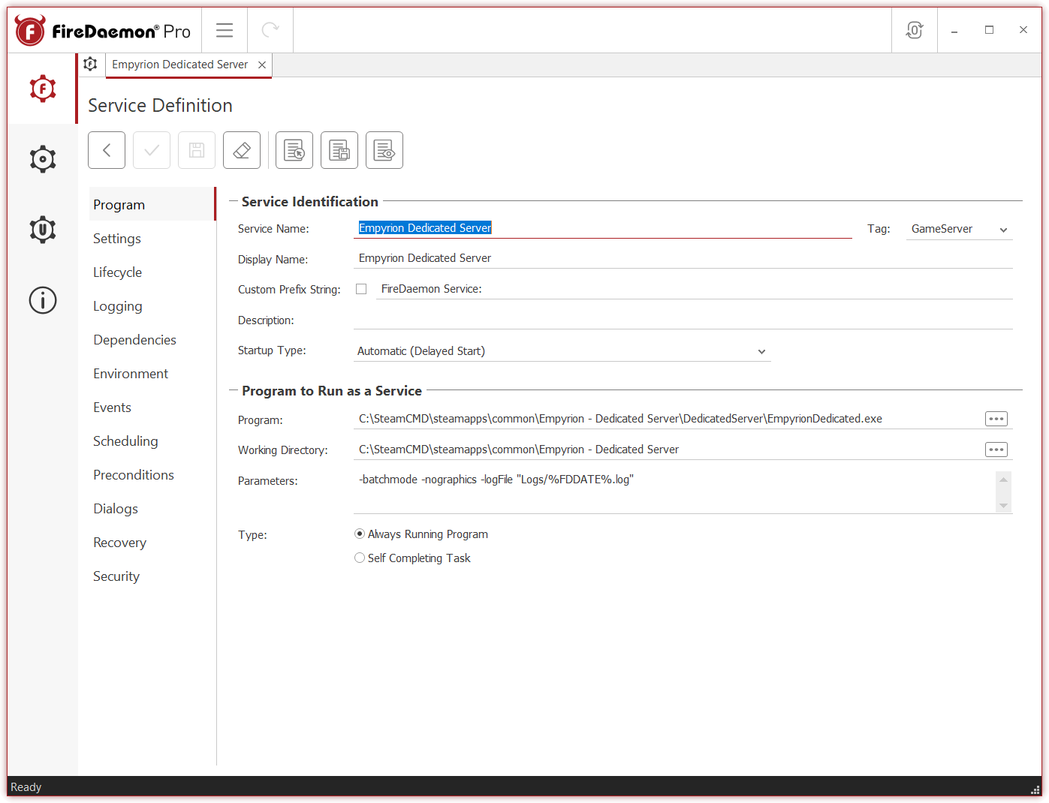This screenshot has height=803, width=1049.
Task: Select the Self Completing Task radio button
Action: pos(360,558)
